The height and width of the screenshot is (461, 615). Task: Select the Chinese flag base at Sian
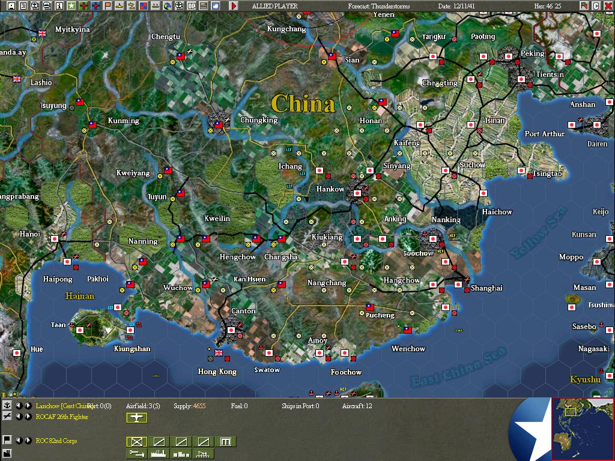point(332,56)
